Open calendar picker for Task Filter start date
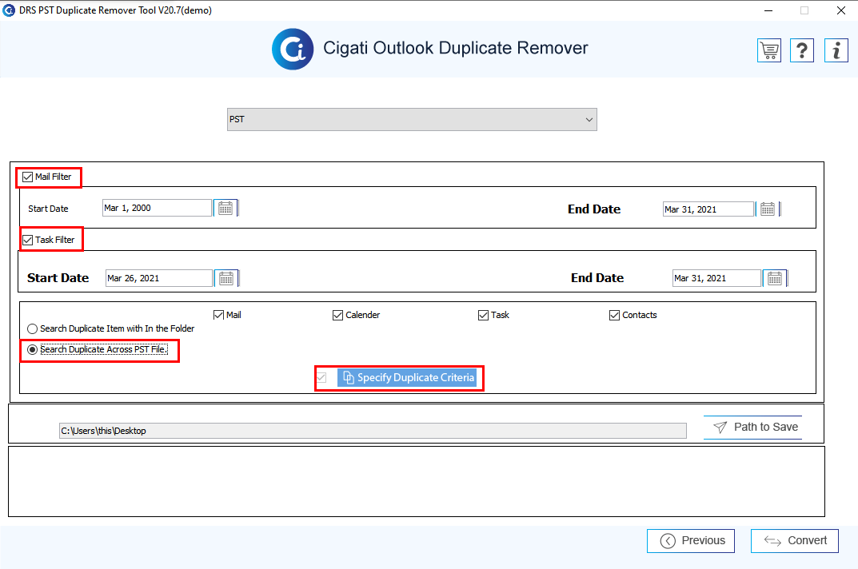858x569 pixels. click(x=226, y=278)
